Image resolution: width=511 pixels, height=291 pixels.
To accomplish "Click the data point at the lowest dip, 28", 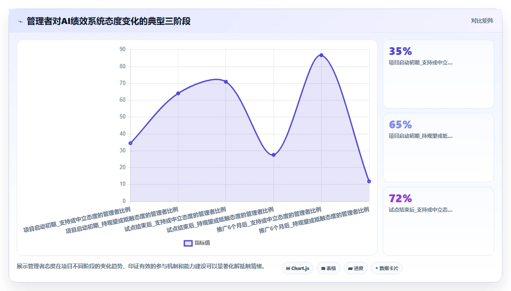I will click(274, 155).
